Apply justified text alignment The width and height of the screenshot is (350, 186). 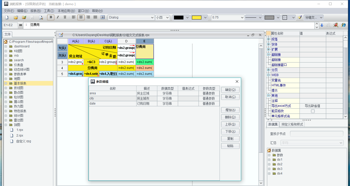click(x=95, y=17)
